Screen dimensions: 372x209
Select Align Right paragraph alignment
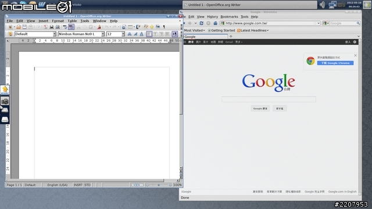(161, 34)
